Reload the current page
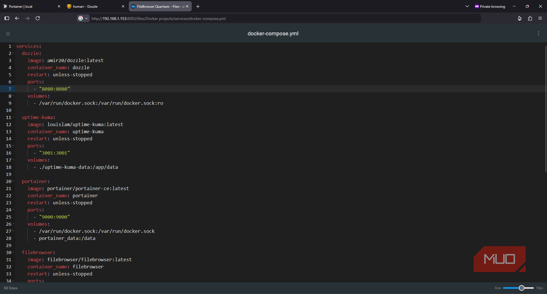This screenshot has height=294, width=547. pyautogui.click(x=37, y=18)
